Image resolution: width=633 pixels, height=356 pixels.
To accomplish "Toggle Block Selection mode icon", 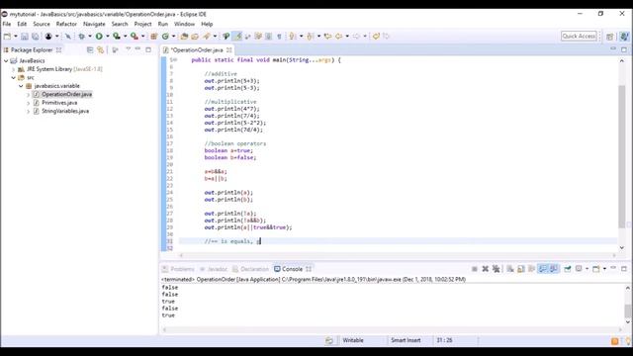I will [x=268, y=37].
